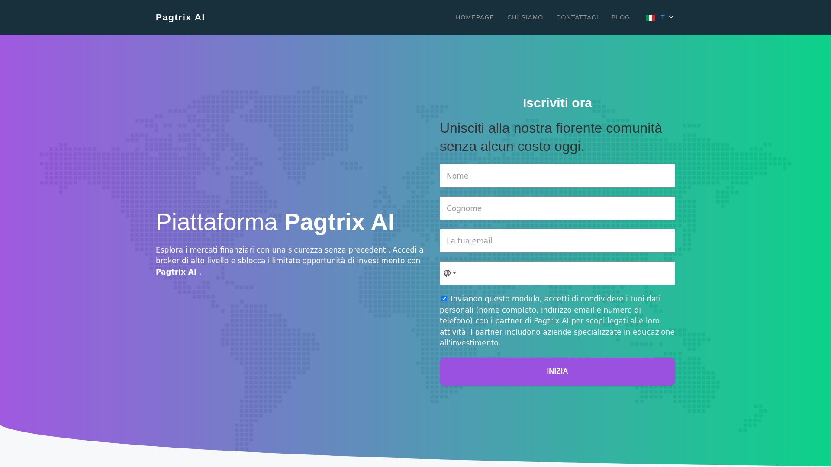Image resolution: width=831 pixels, height=467 pixels.
Task: Submit the form with INIZIA button
Action: pyautogui.click(x=557, y=371)
